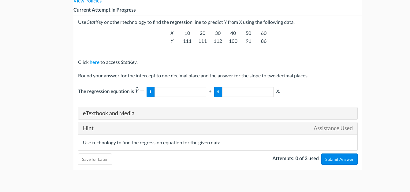Click the Current Attempt in Progress heading

pos(104,10)
